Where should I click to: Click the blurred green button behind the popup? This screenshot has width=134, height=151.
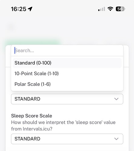point(33,42)
